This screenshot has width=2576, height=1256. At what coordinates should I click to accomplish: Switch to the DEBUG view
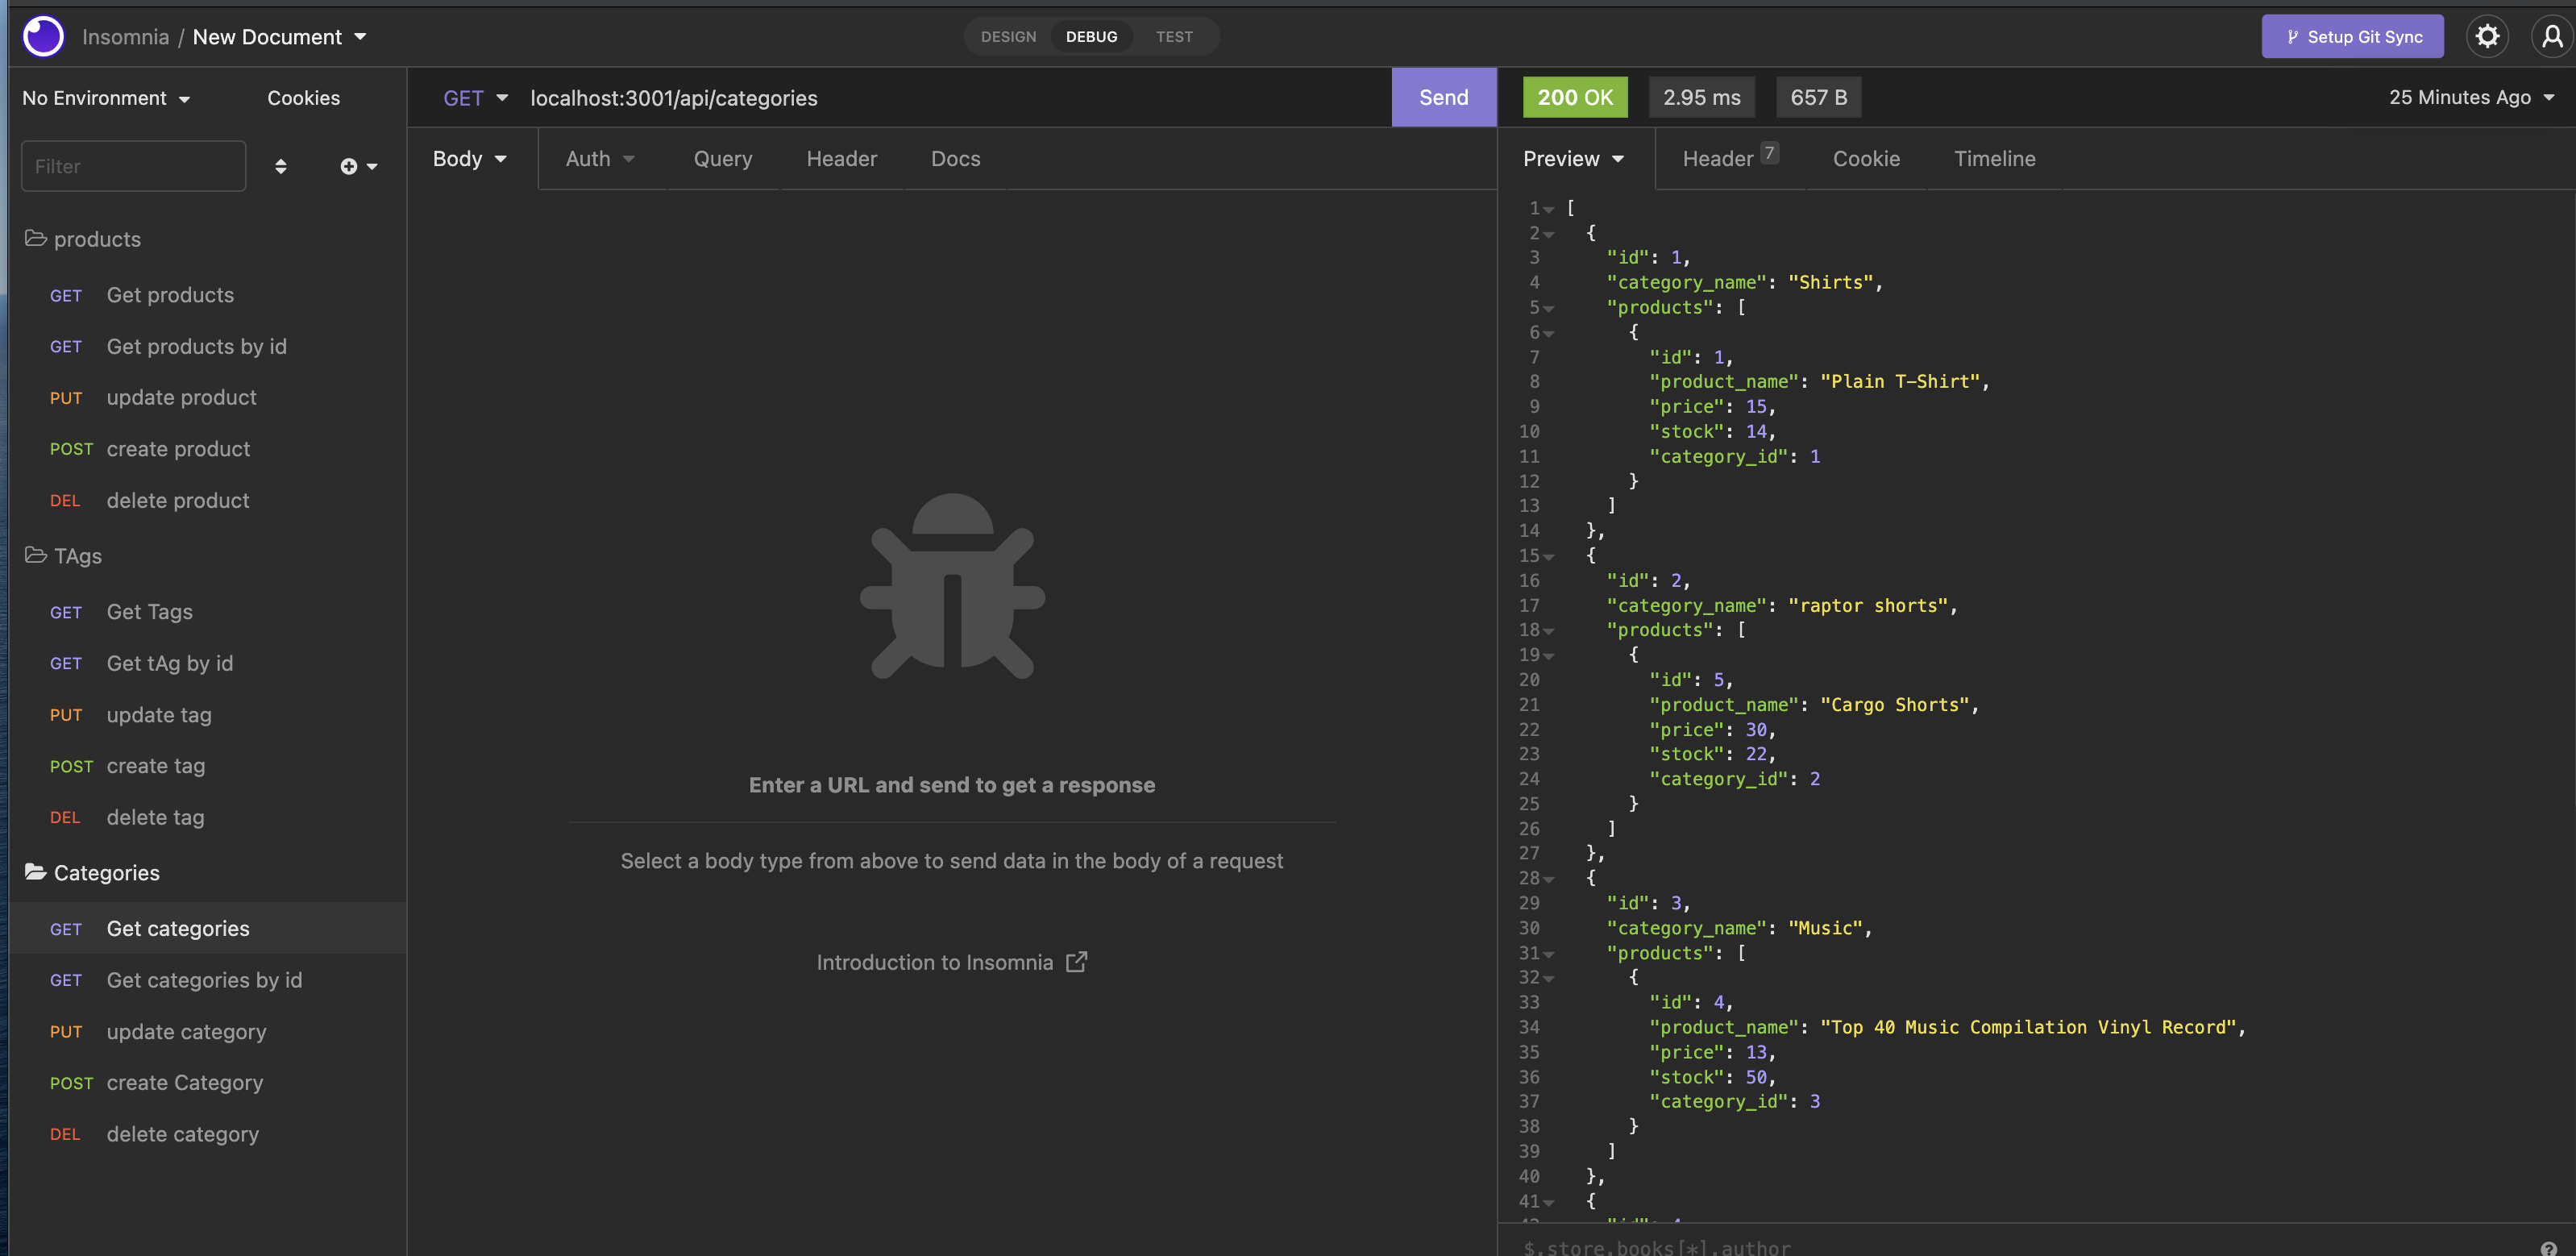pos(1091,36)
